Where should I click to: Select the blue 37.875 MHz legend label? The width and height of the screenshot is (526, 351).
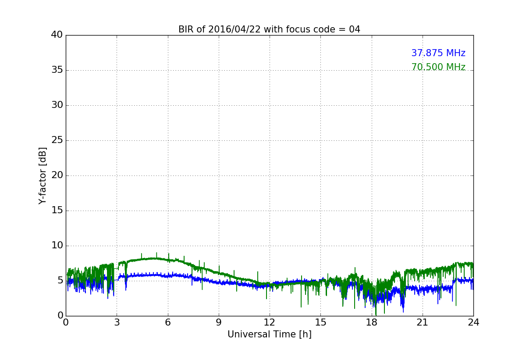click(438, 53)
